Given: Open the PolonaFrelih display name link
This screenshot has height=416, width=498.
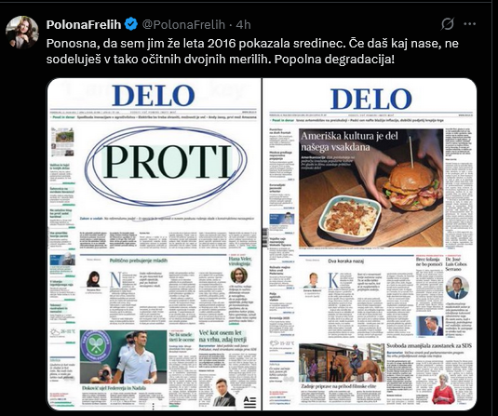Looking at the screenshot, I should click(84, 24).
